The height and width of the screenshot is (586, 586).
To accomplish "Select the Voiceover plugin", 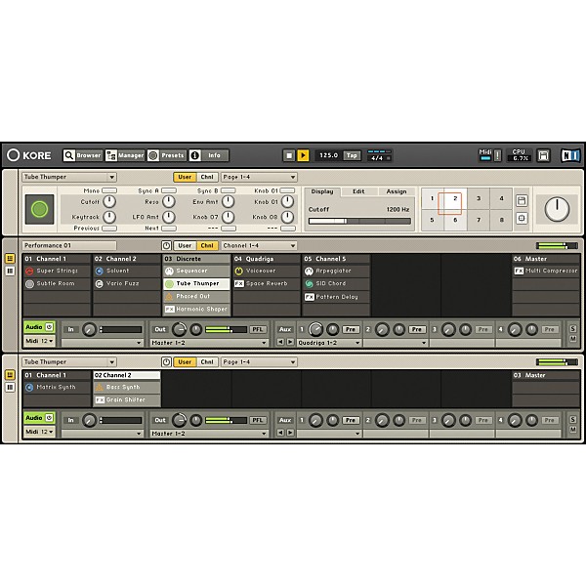I will click(267, 271).
